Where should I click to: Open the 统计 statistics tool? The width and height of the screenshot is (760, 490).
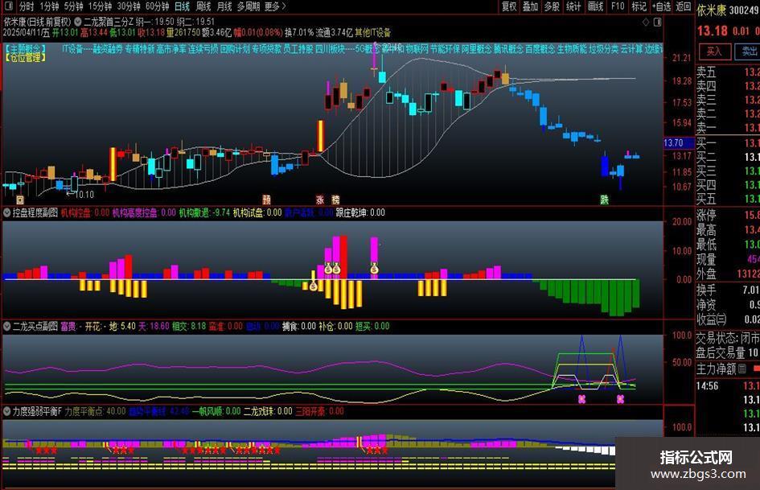pyautogui.click(x=573, y=6)
